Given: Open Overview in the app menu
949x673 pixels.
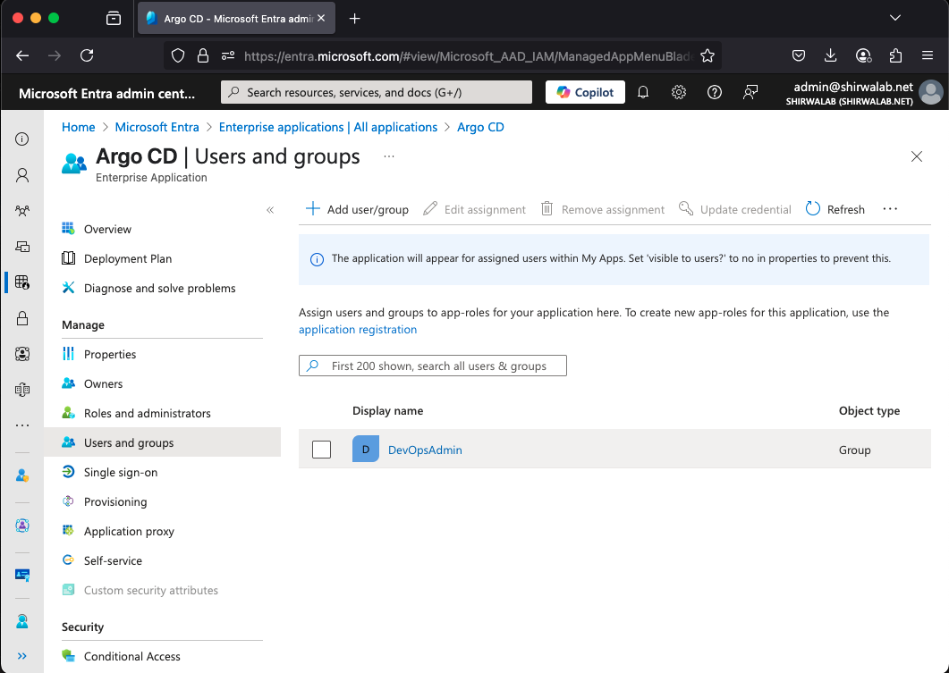Looking at the screenshot, I should pos(107,229).
